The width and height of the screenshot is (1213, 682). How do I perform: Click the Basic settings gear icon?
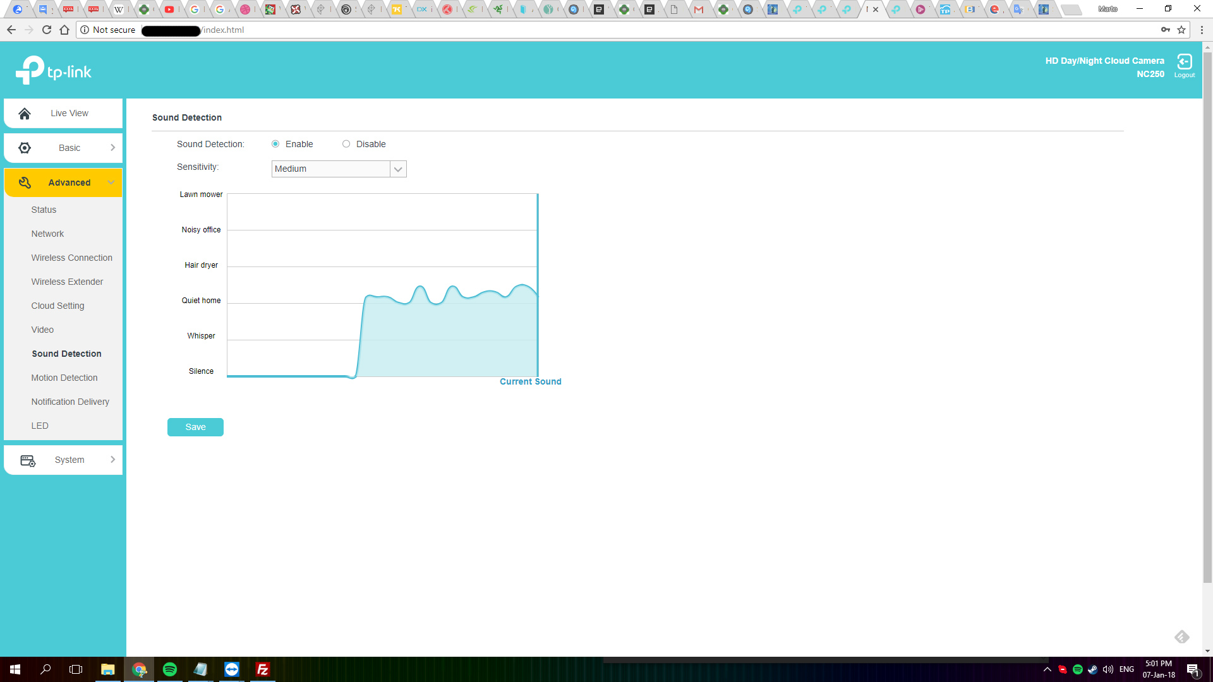click(x=25, y=148)
